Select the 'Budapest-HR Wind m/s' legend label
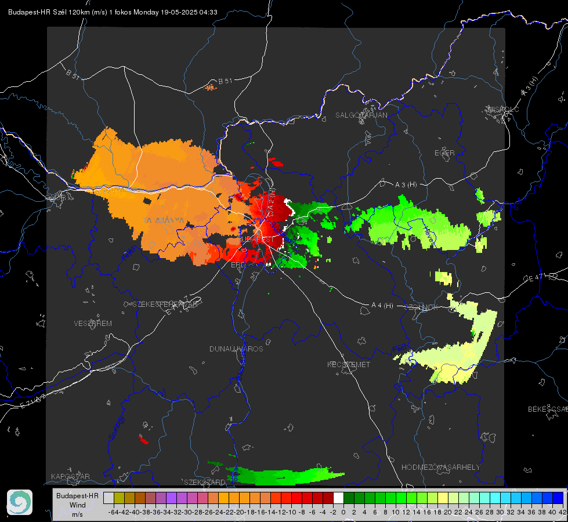 (77, 505)
